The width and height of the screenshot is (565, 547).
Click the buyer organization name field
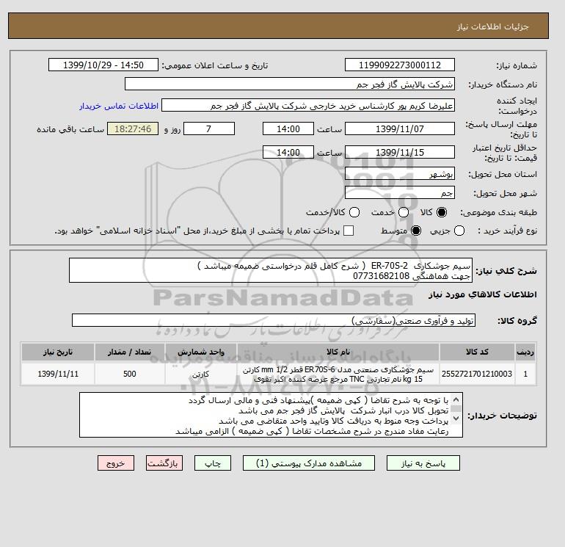click(290, 84)
